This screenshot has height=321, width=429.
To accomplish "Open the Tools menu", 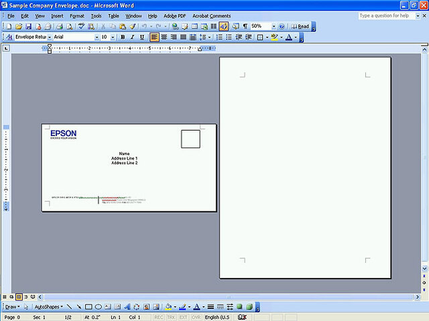I will point(96,16).
